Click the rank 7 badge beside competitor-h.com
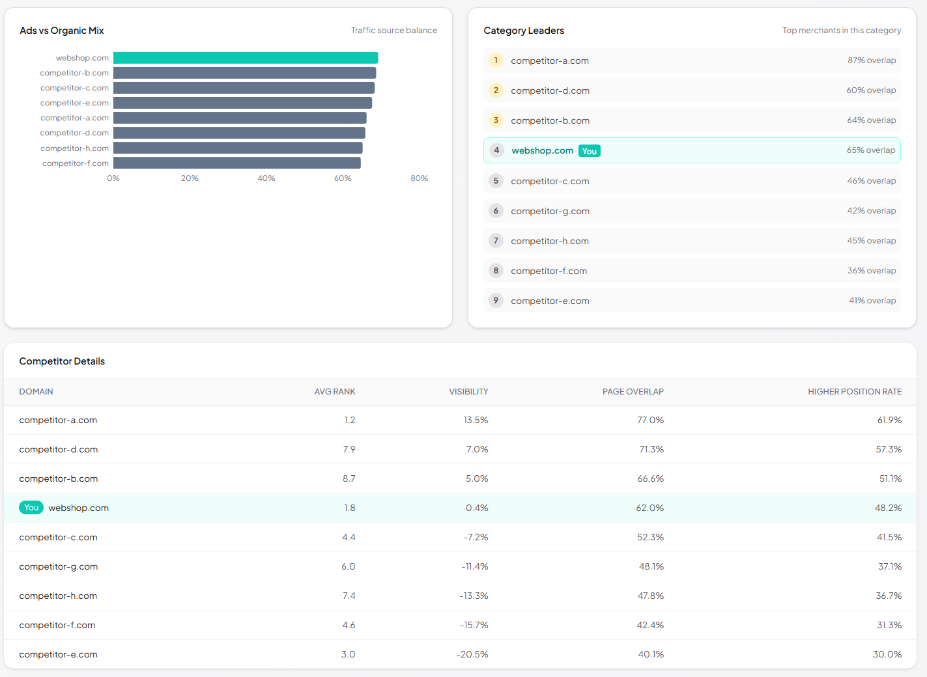927x677 pixels. click(x=496, y=240)
